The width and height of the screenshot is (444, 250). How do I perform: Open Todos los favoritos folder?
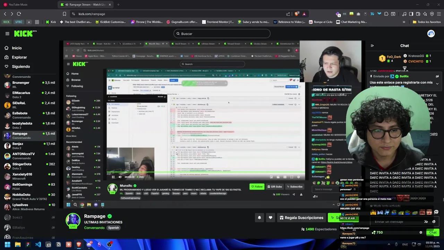point(427,22)
